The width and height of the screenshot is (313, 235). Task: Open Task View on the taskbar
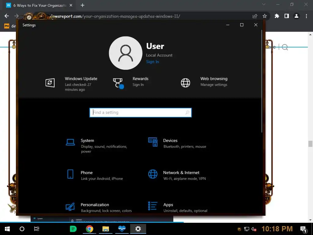point(37,229)
